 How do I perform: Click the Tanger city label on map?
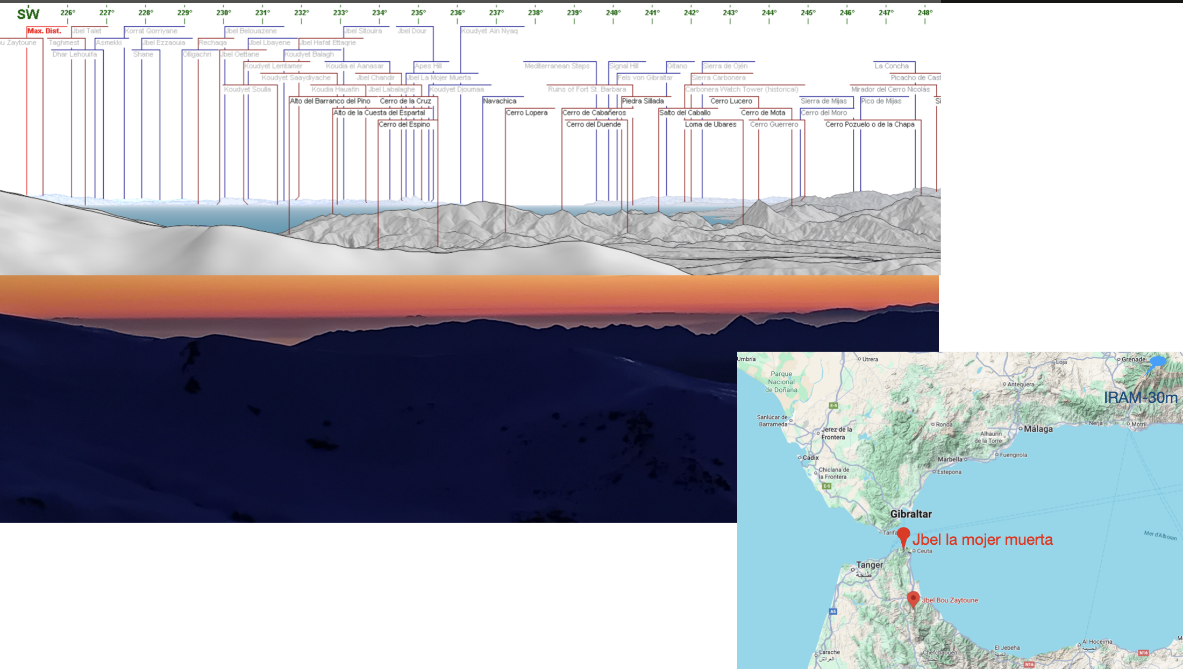[x=870, y=565]
